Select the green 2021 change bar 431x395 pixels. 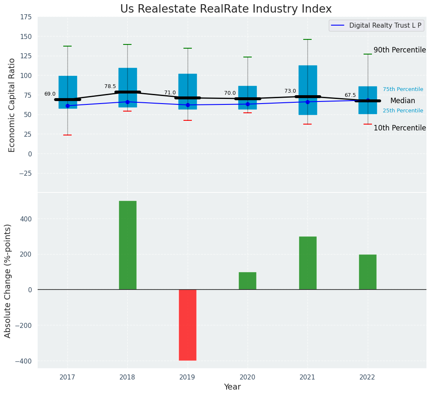[307, 263]
